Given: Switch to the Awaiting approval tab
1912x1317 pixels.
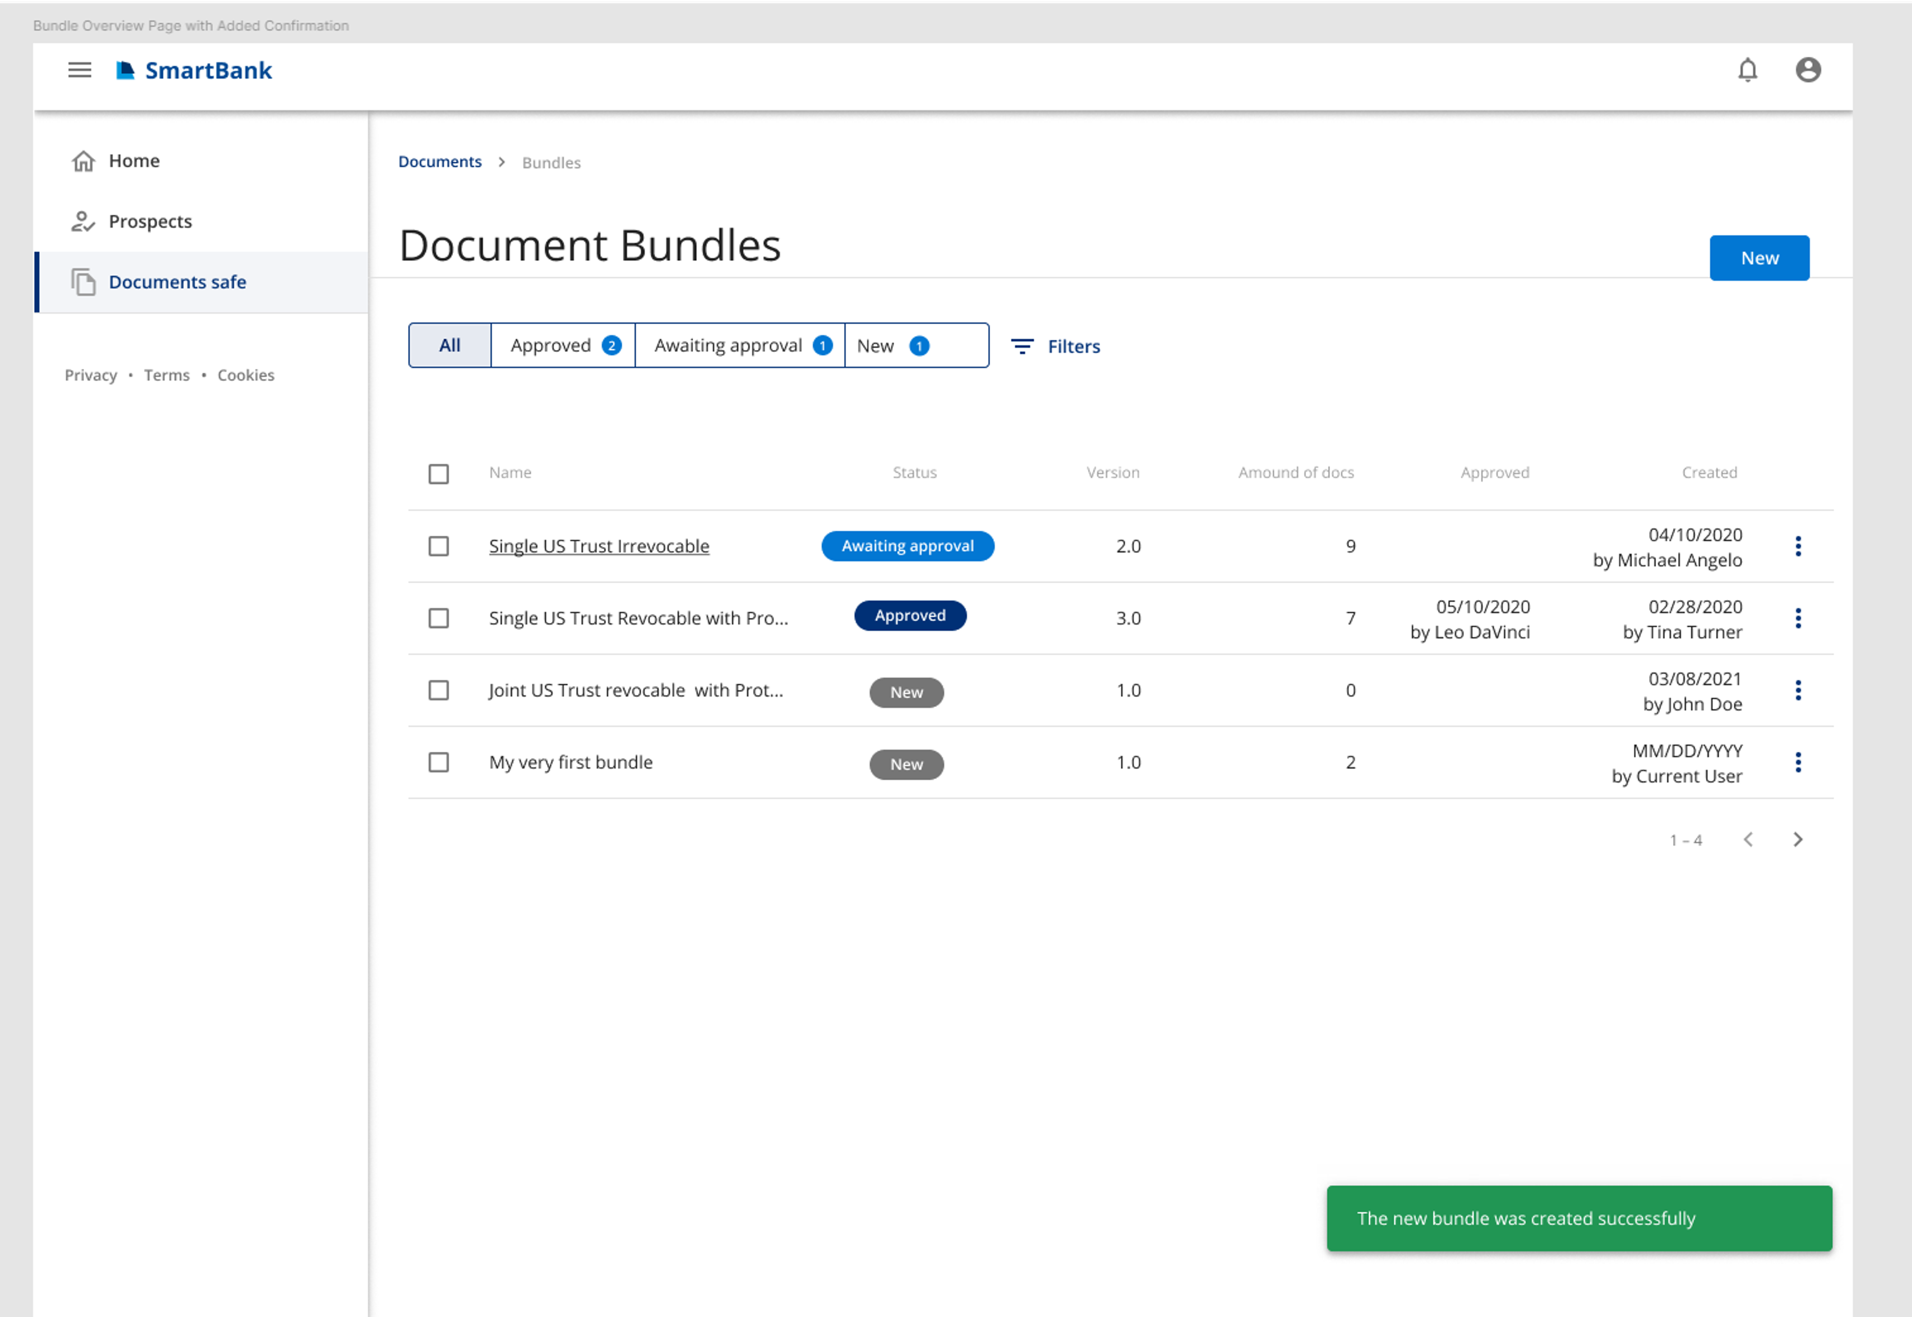Looking at the screenshot, I should point(739,346).
